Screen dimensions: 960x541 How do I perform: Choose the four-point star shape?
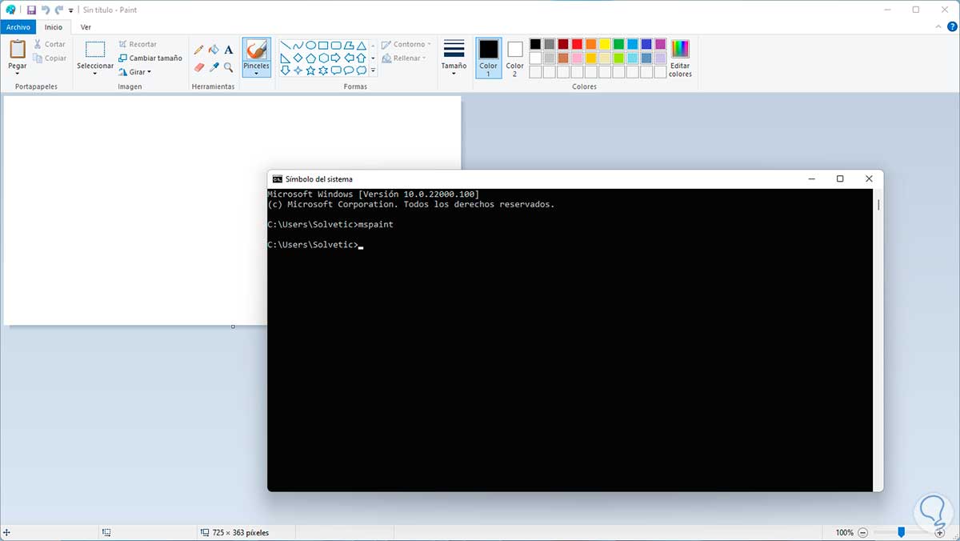(298, 70)
